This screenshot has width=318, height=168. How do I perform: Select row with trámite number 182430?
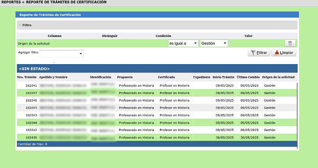coord(157,138)
